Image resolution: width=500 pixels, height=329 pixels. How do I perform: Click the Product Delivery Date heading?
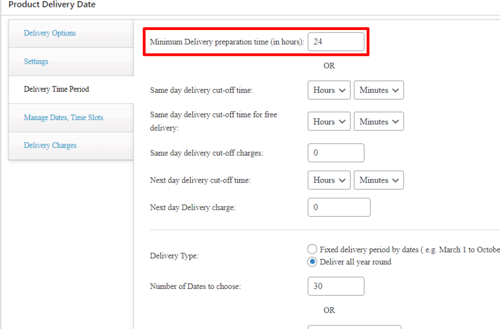click(x=52, y=5)
